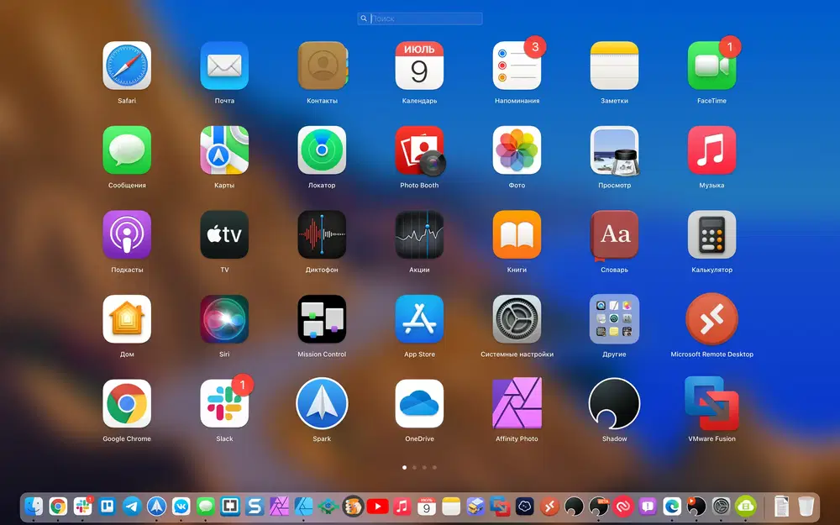Launch the App Store

(x=419, y=320)
